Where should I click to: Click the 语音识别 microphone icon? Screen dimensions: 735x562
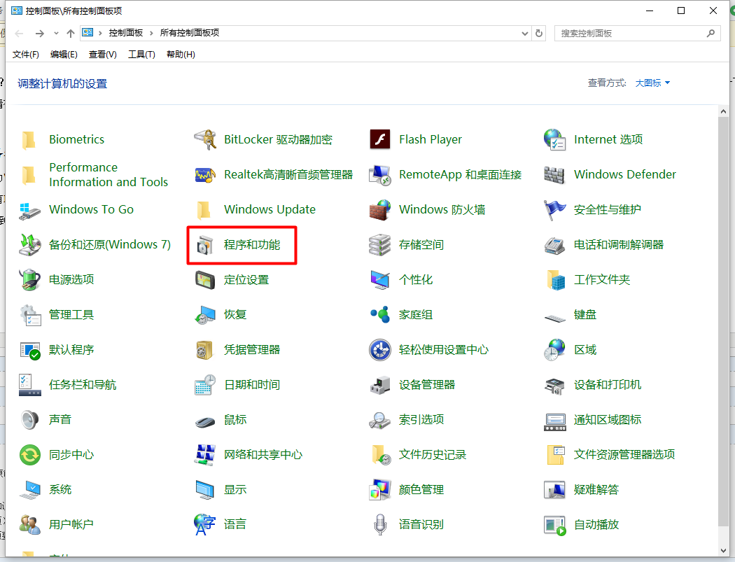point(379,525)
